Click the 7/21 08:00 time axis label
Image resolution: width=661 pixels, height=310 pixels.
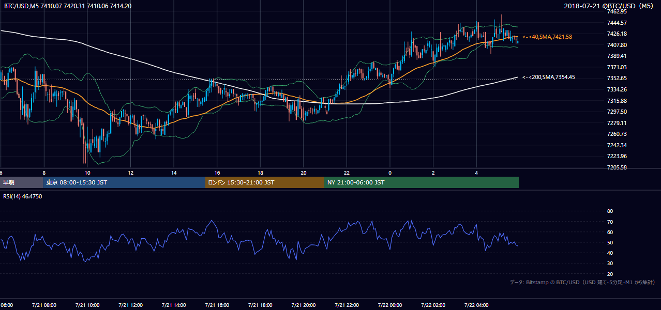[x=44, y=305]
